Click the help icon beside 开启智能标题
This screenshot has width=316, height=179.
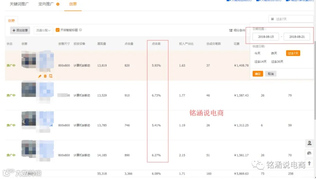pos(80,30)
